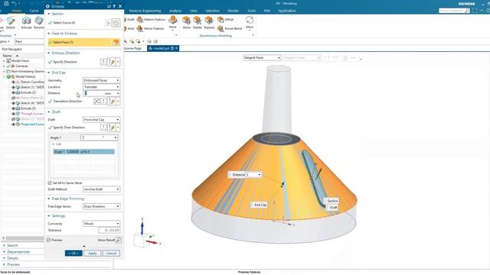The width and height of the screenshot is (490, 275).
Task: Open the View ribbon tab
Action: coord(194,11)
